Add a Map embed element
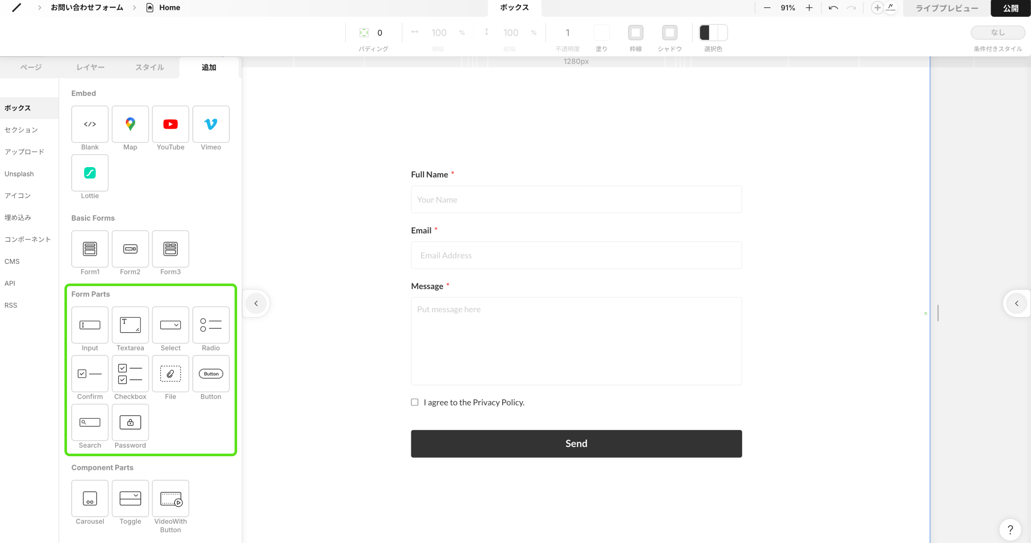This screenshot has width=1031, height=543. (130, 124)
